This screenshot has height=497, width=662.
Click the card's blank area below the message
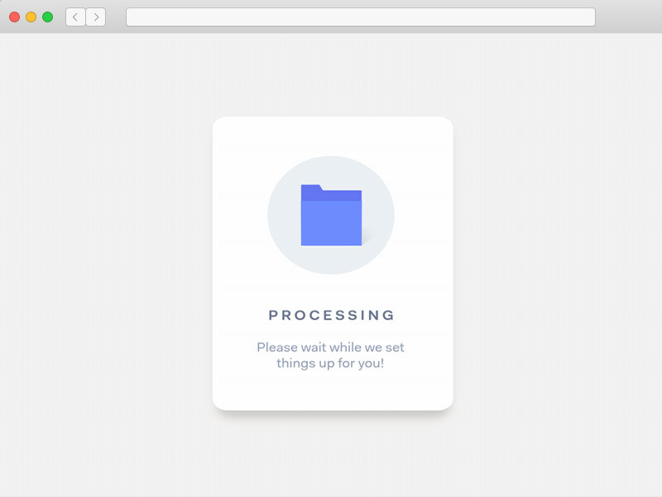click(x=332, y=390)
